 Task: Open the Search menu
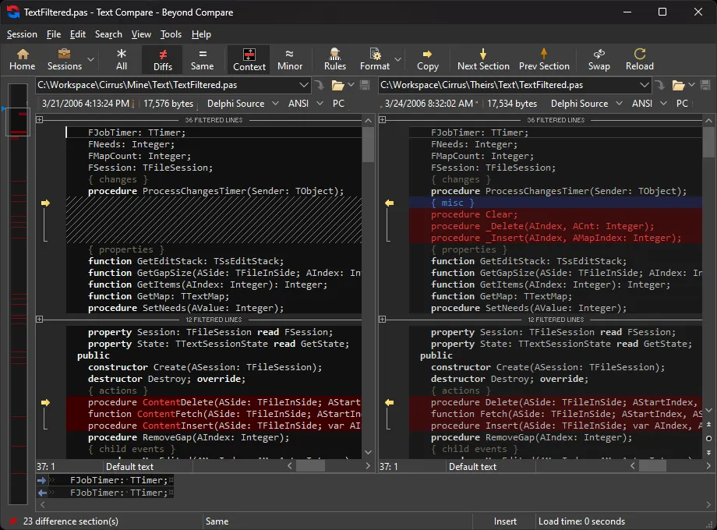108,34
